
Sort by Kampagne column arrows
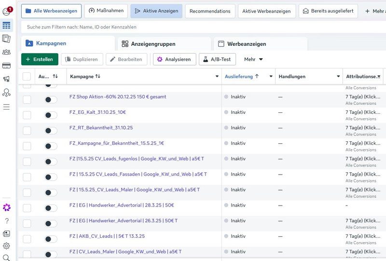(x=98, y=76)
